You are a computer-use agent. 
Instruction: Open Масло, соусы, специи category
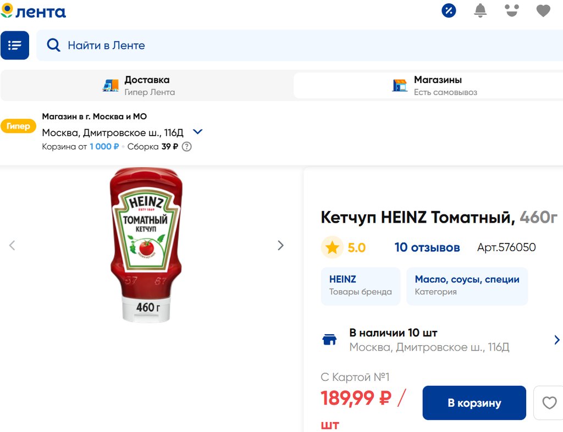point(467,286)
